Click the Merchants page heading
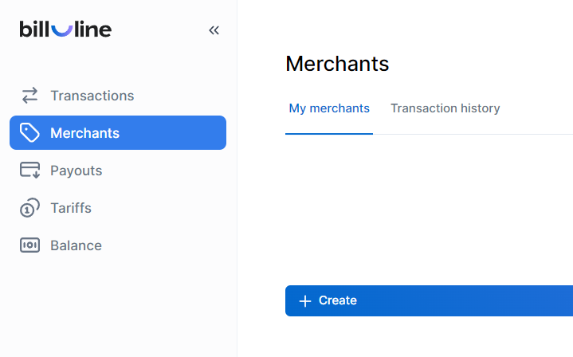 click(x=337, y=64)
